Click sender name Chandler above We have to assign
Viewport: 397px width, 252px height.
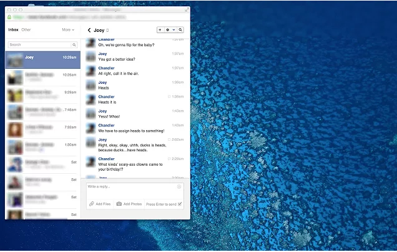tap(106, 125)
